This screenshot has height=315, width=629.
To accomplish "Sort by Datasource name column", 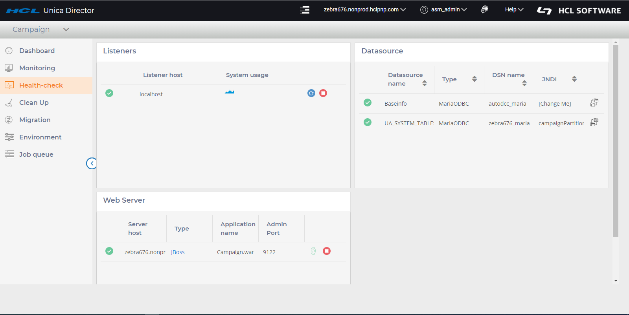I will 425,83.
